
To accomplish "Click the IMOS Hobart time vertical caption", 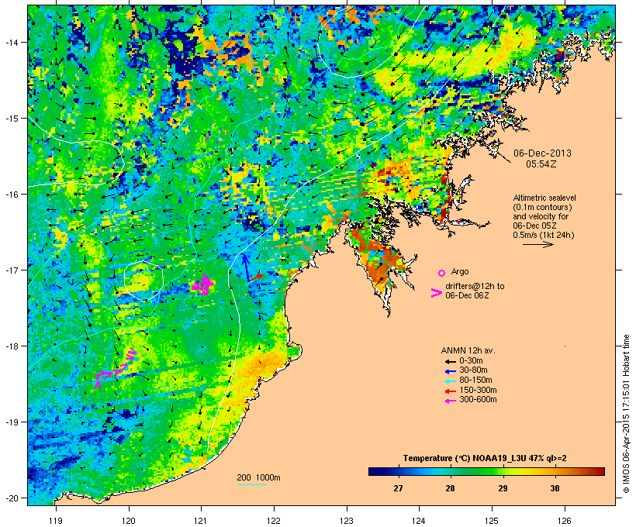I will click(x=627, y=414).
